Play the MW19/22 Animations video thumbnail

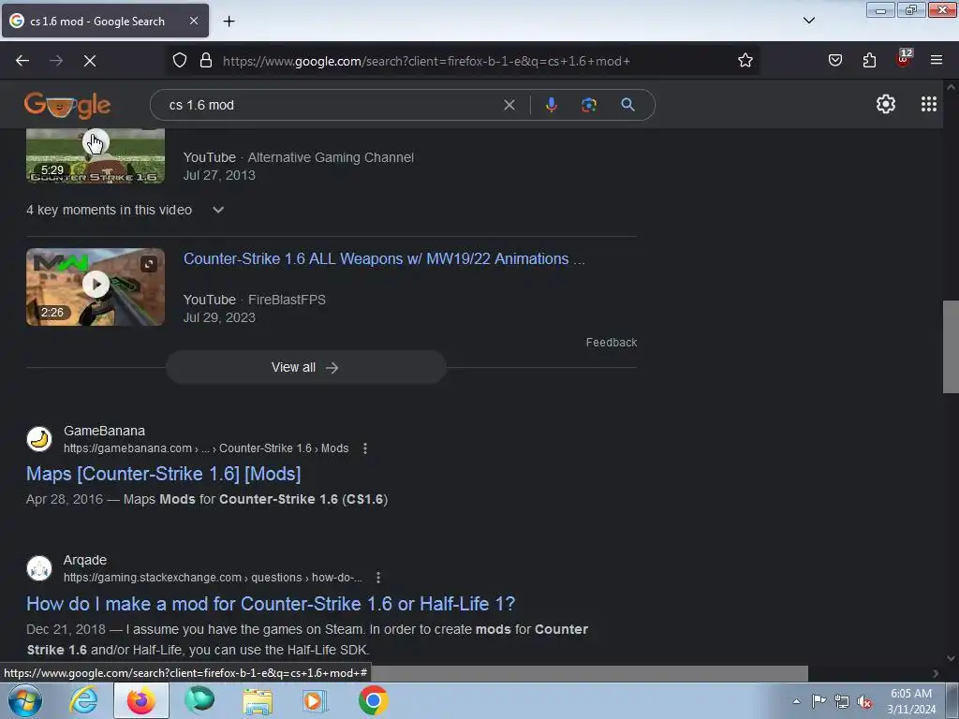[96, 286]
